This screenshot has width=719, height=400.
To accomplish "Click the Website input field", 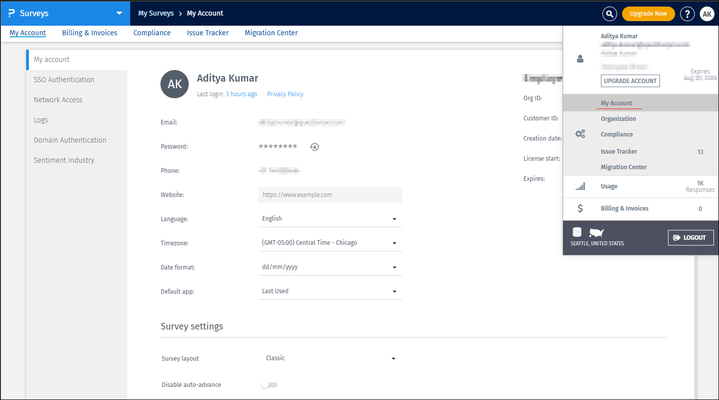I will (x=330, y=195).
